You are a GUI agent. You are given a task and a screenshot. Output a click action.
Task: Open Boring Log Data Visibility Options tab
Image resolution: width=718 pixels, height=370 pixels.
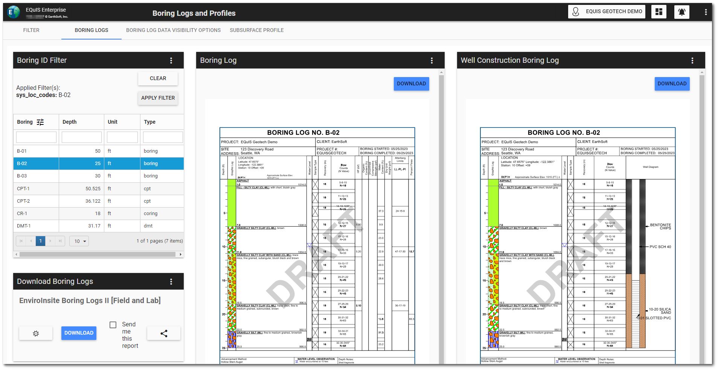pyautogui.click(x=173, y=30)
